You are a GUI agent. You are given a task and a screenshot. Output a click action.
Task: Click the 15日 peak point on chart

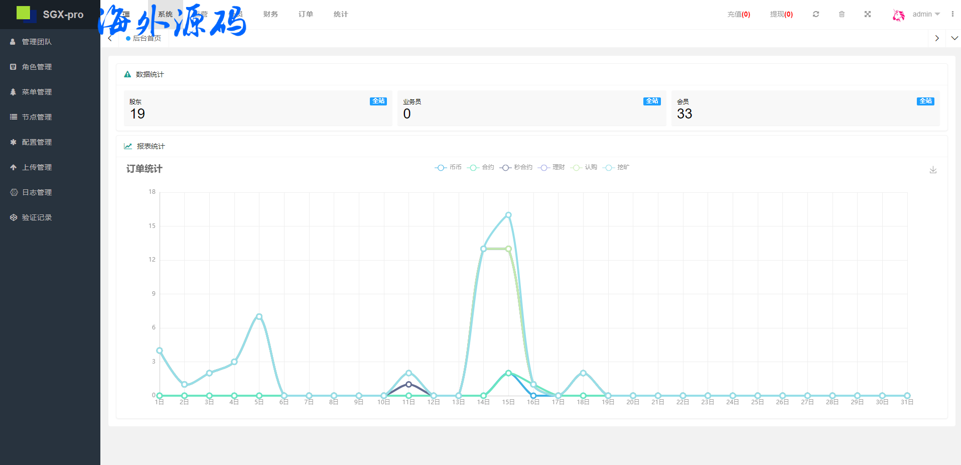(x=508, y=215)
